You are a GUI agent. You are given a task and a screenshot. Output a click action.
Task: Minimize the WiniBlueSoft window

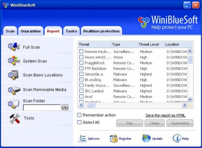click(187, 5)
